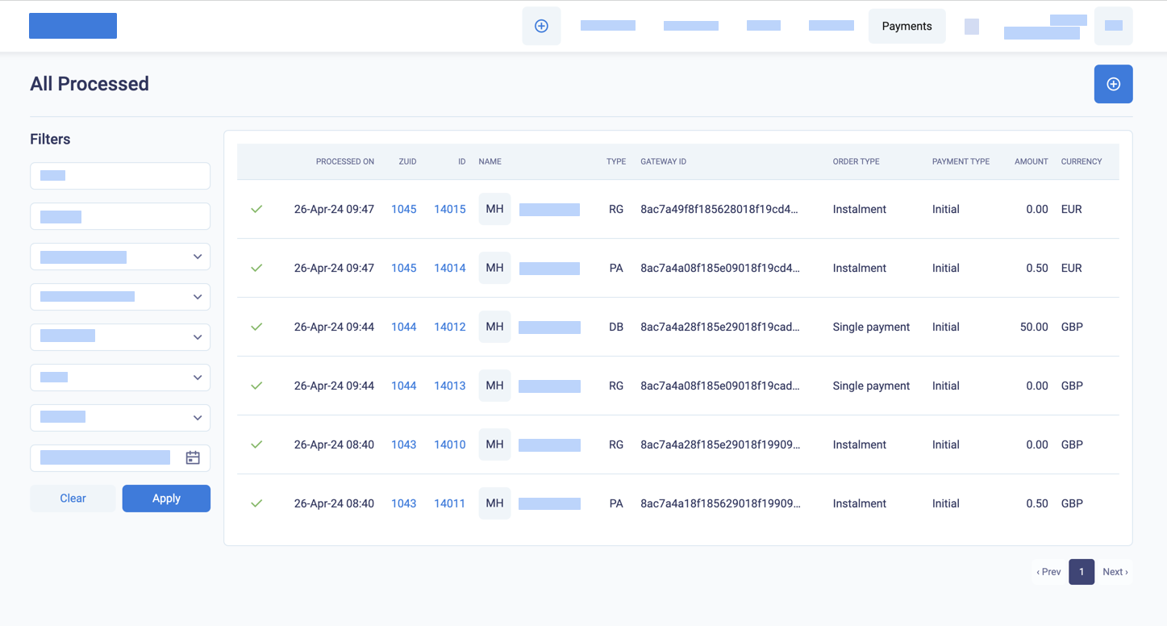The width and height of the screenshot is (1167, 626).
Task: Click the first filter text field
Action: click(x=120, y=176)
